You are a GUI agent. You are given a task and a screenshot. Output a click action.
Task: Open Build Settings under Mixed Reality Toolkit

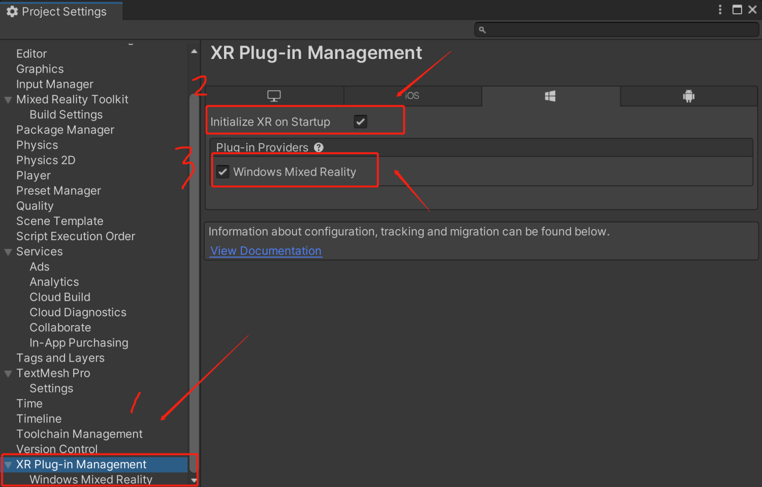pyautogui.click(x=66, y=115)
